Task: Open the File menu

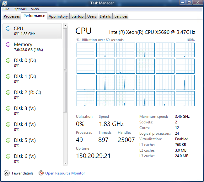Action: tap(6, 9)
